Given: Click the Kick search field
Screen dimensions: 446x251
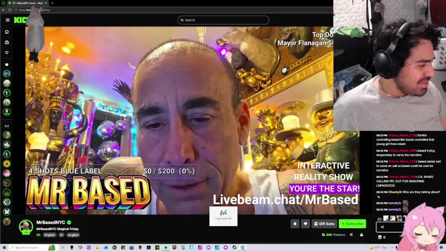Looking at the screenshot, I should [223, 20].
